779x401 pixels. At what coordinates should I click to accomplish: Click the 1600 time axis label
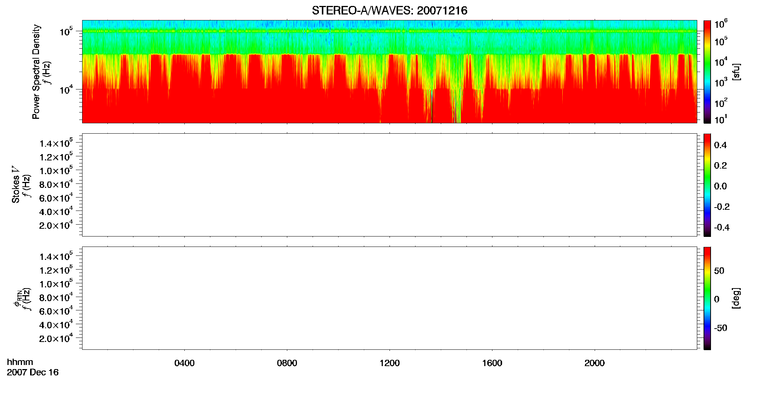coord(492,363)
